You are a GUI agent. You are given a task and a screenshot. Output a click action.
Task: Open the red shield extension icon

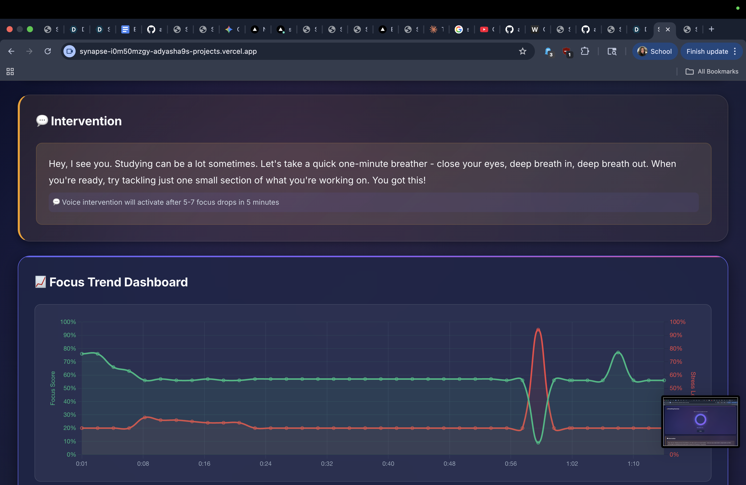click(x=566, y=51)
